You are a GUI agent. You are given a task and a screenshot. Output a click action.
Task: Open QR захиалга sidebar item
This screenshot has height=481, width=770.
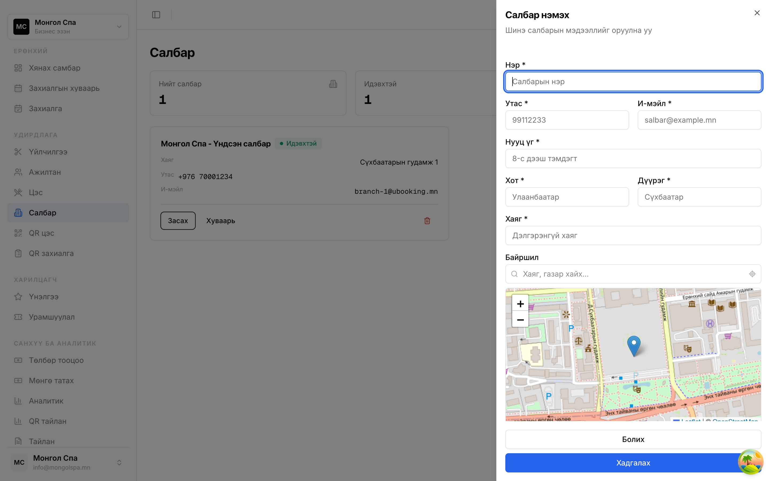(x=68, y=254)
